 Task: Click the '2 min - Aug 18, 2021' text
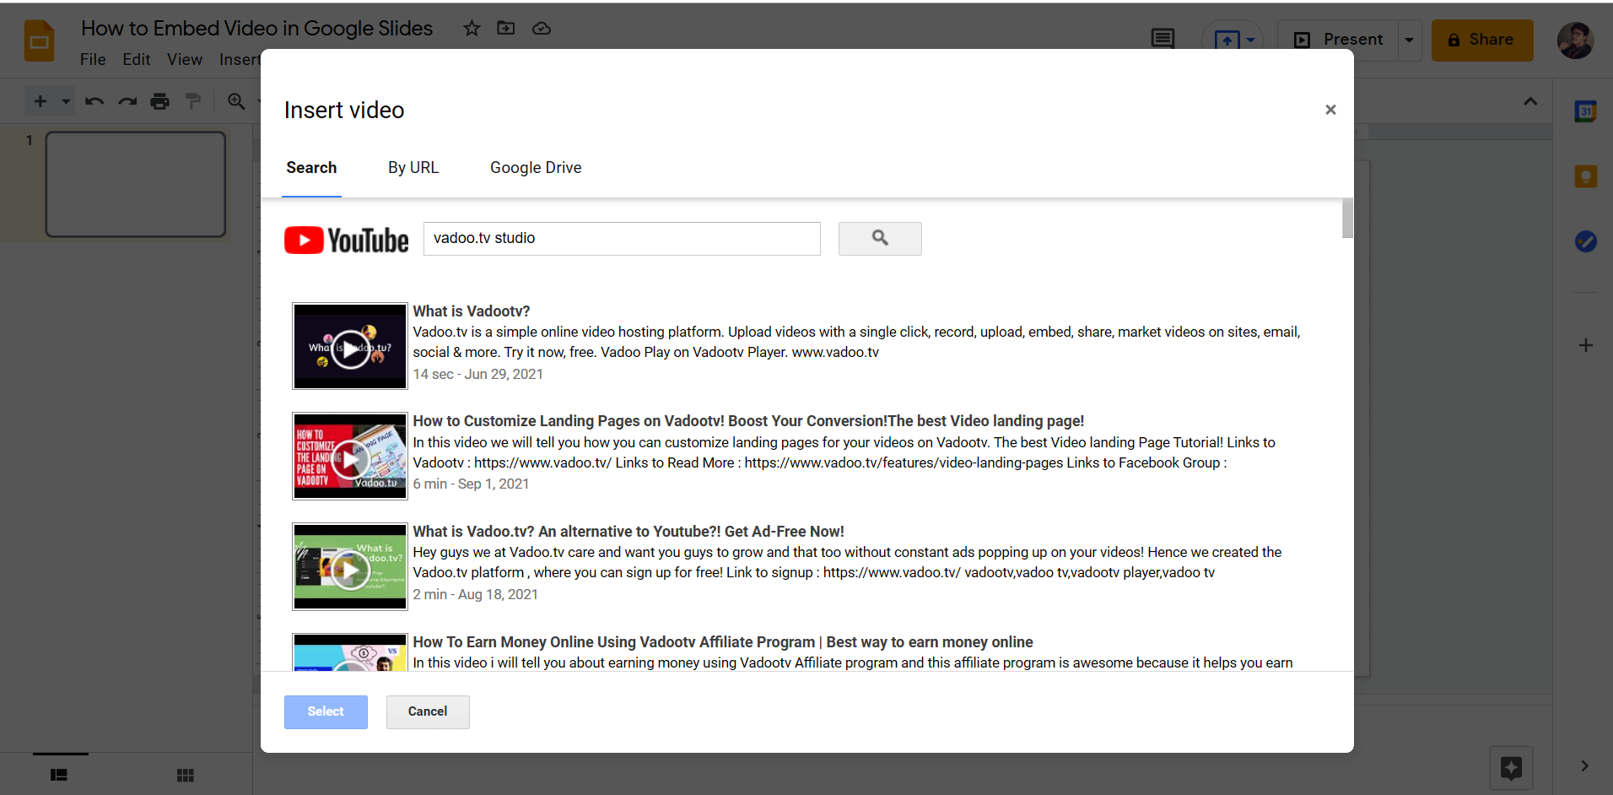(475, 594)
